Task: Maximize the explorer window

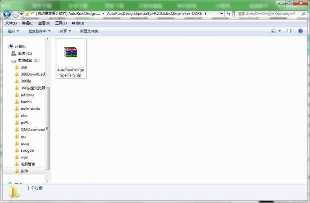Action: 289,3
